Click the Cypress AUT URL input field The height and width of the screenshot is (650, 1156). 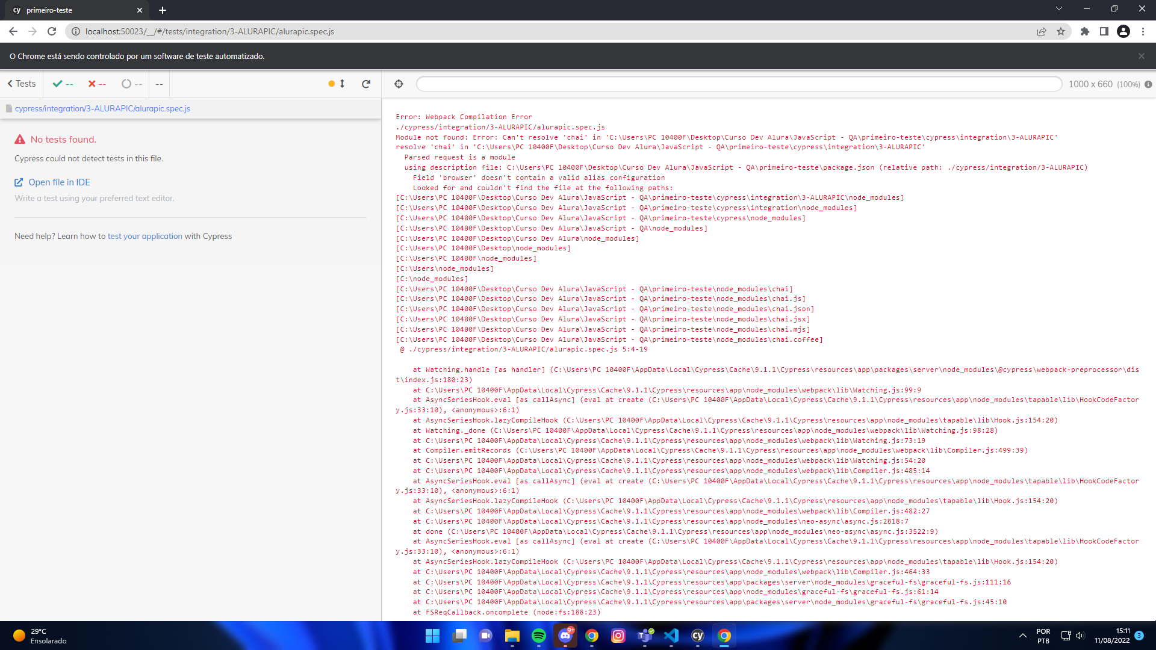click(x=739, y=84)
